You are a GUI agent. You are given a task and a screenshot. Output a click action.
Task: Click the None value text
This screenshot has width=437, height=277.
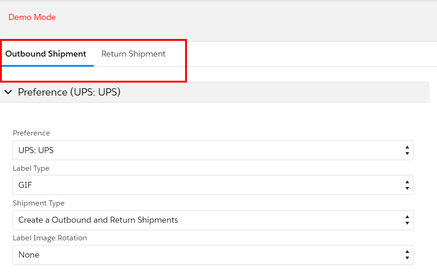click(29, 255)
